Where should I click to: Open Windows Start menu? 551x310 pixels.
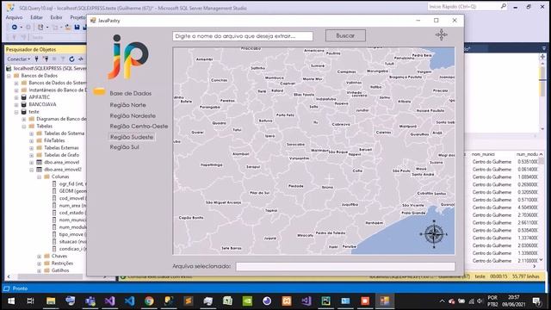point(11,301)
